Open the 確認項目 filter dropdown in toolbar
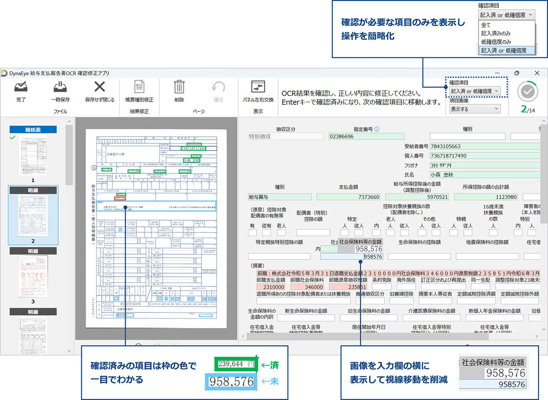Screen dimensions: 548x400 (474, 91)
